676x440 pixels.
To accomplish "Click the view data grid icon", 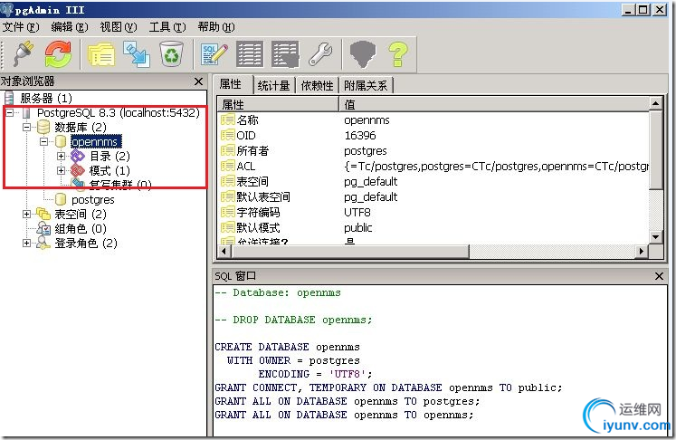I will [250, 54].
